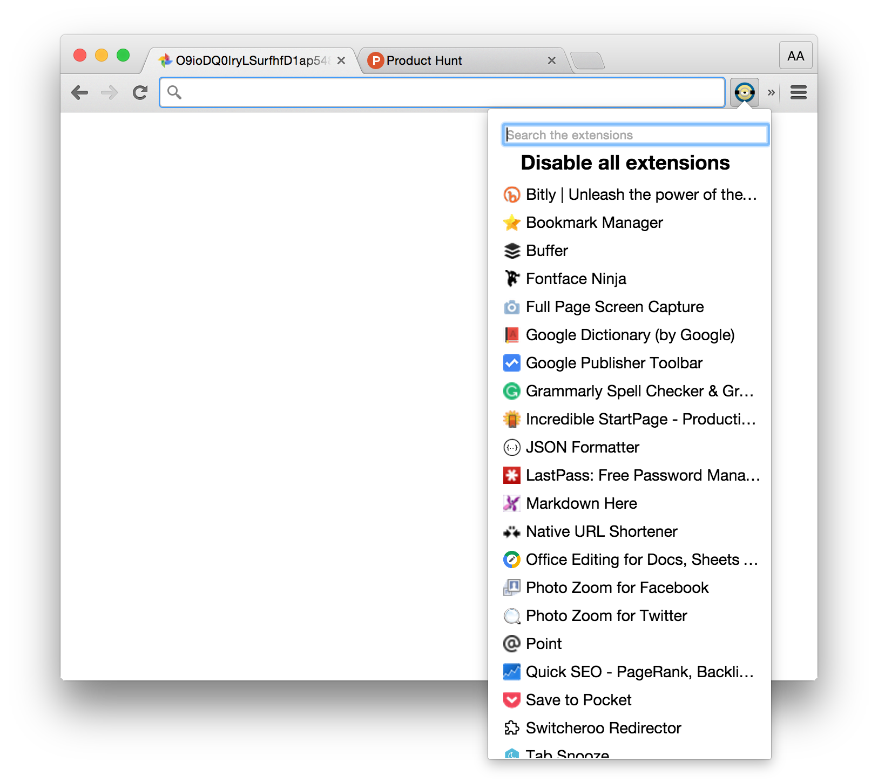Image resolution: width=878 pixels, height=782 pixels.
Task: Open the Chrome hamburger menu
Action: [x=798, y=92]
